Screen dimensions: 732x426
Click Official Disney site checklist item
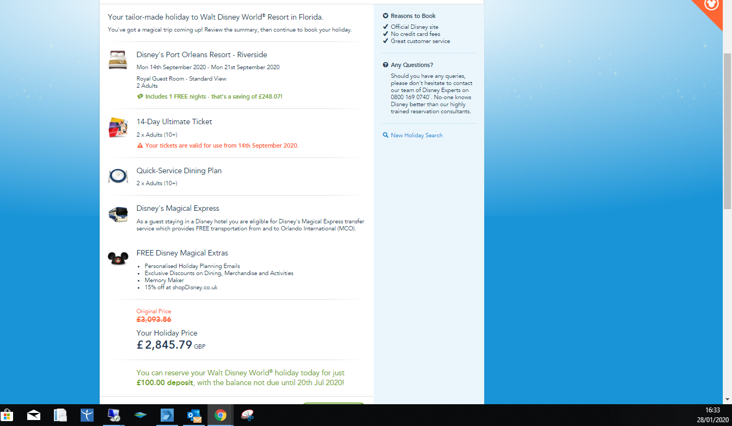[414, 27]
